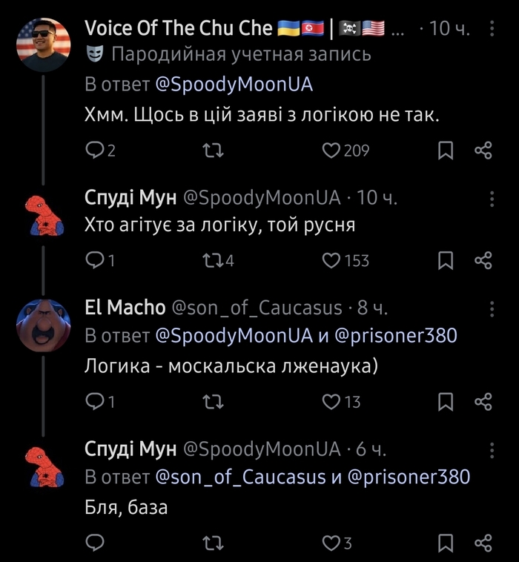Share the 'Бля, база' tweet

pyautogui.click(x=483, y=543)
